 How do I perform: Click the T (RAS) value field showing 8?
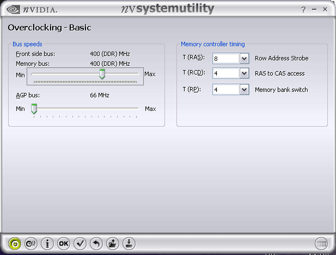coord(226,58)
